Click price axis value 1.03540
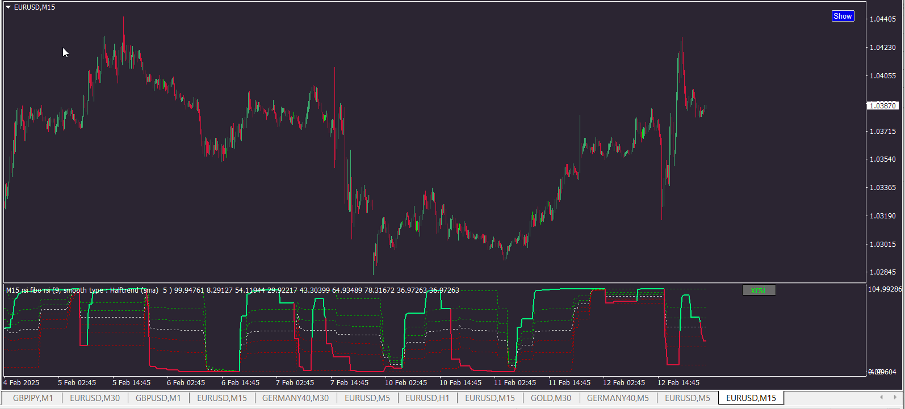 883,159
